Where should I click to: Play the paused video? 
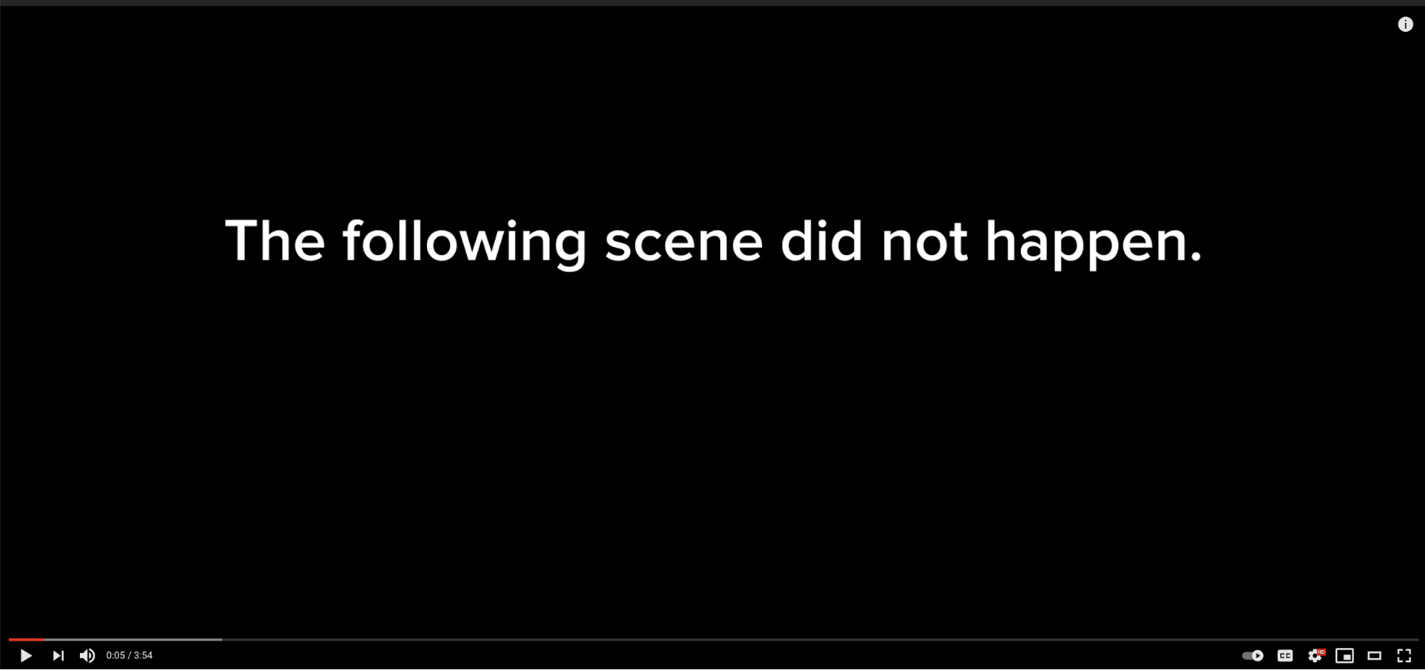click(x=26, y=656)
